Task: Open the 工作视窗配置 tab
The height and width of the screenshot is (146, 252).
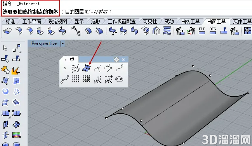Action: tap(122, 21)
